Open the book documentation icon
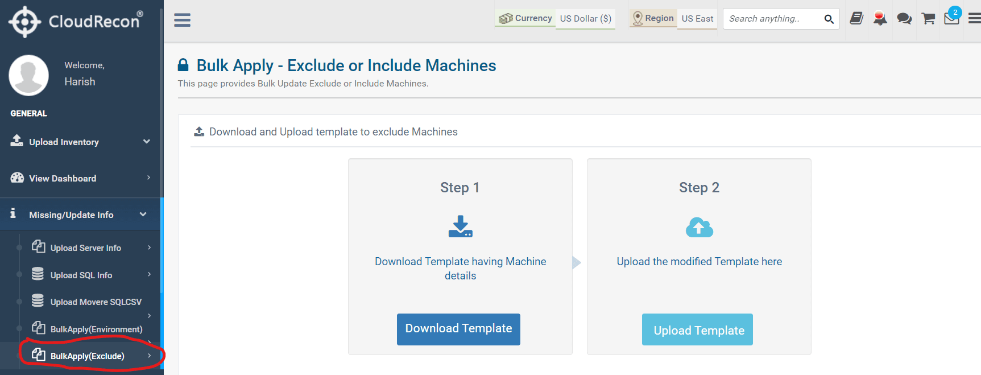Screen dimensions: 981x375 pyautogui.click(x=856, y=19)
